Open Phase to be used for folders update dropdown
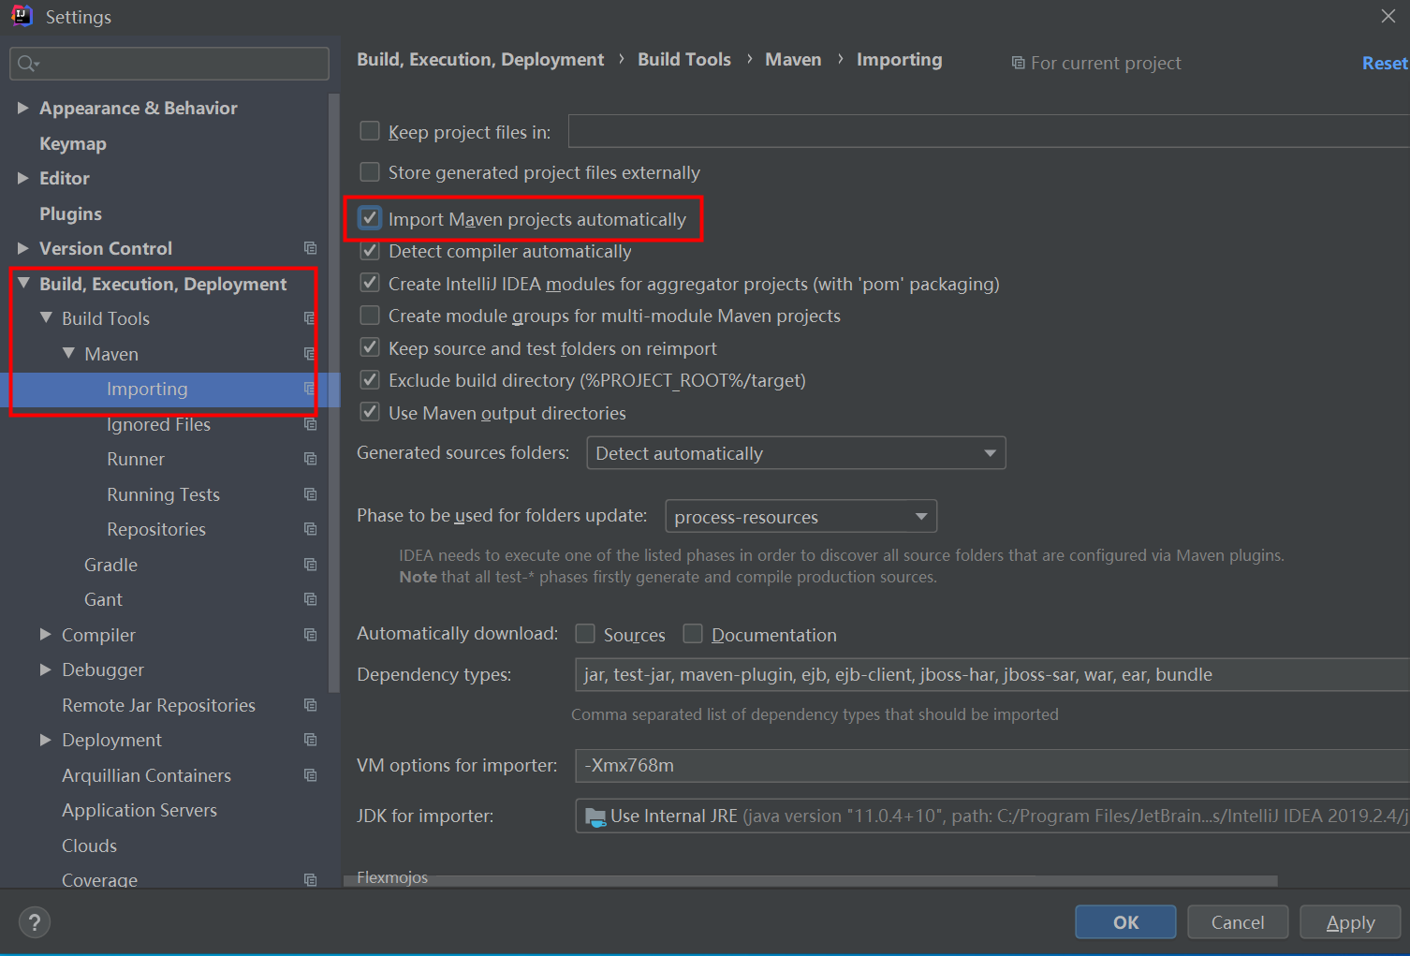 800,516
